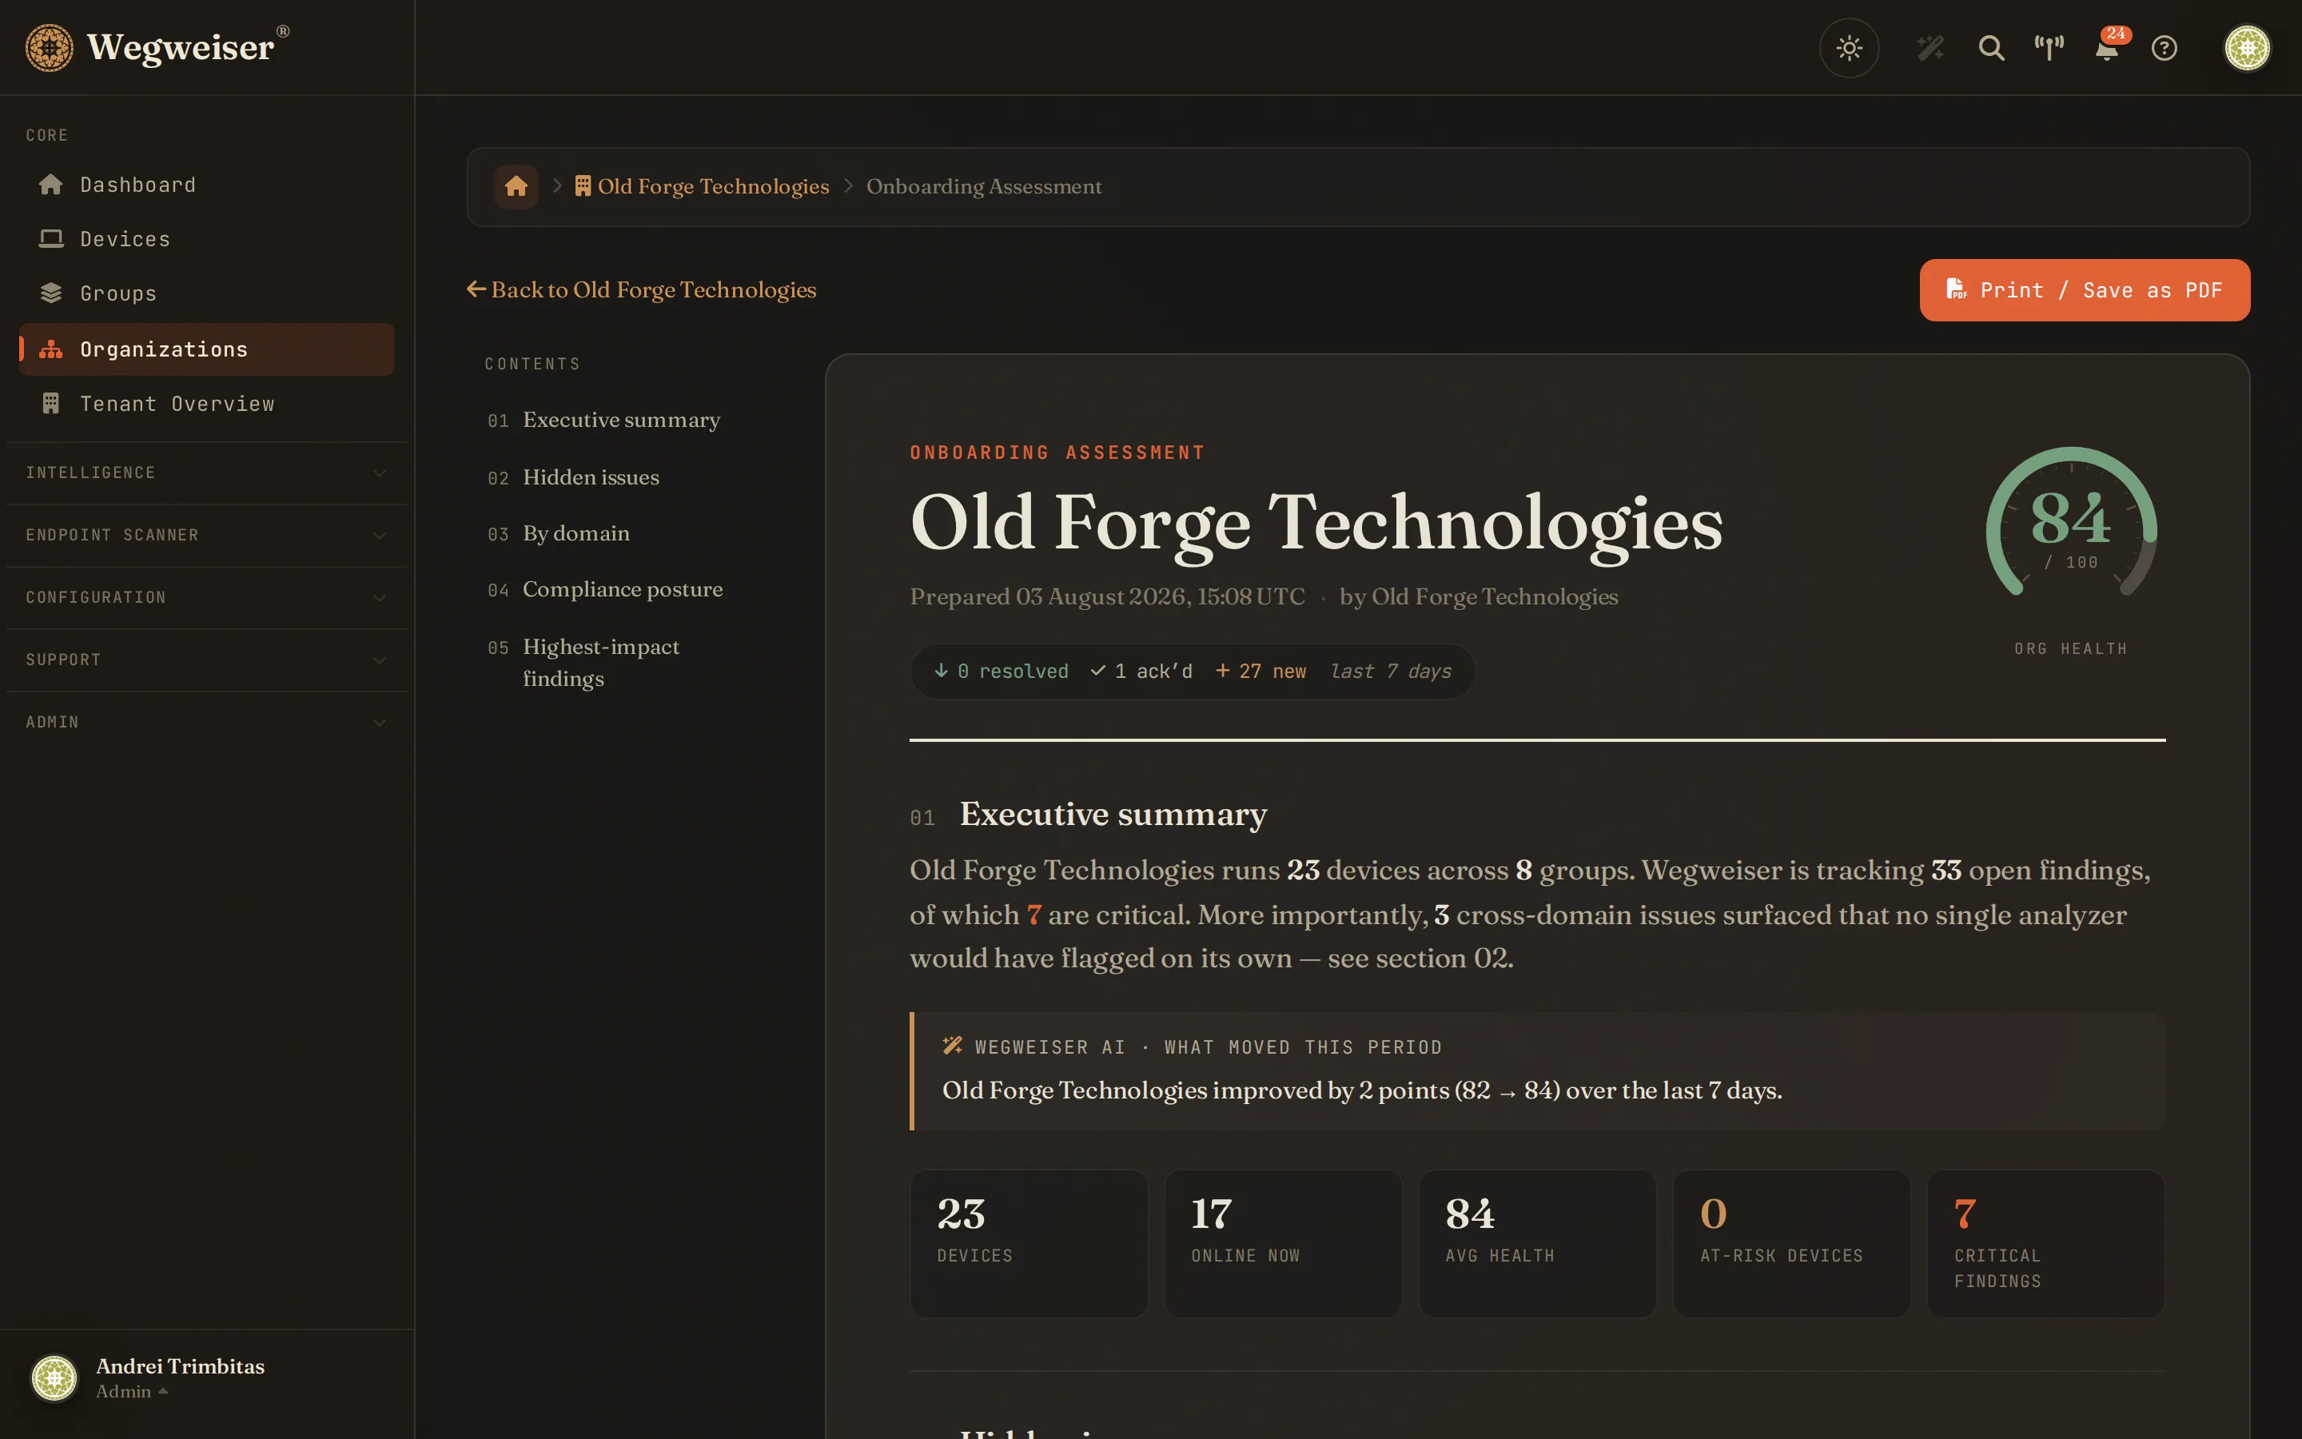Click Onboarding Assessment breadcrumb text
Screen dimensions: 2302x1439
[x=984, y=186]
